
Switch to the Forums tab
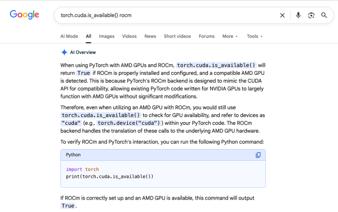click(207, 36)
